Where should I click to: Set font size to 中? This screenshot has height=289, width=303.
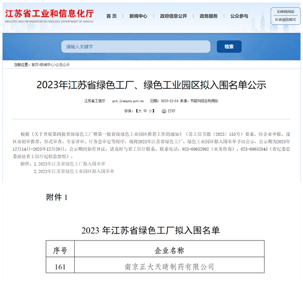click(145, 111)
